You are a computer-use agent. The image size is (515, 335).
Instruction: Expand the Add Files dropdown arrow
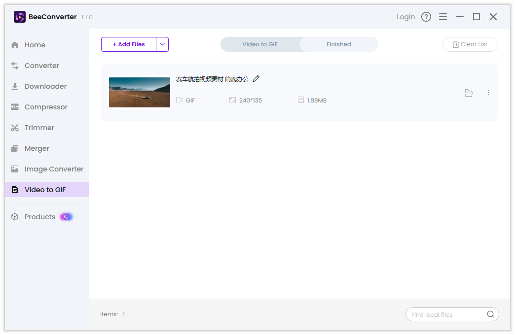(x=162, y=44)
